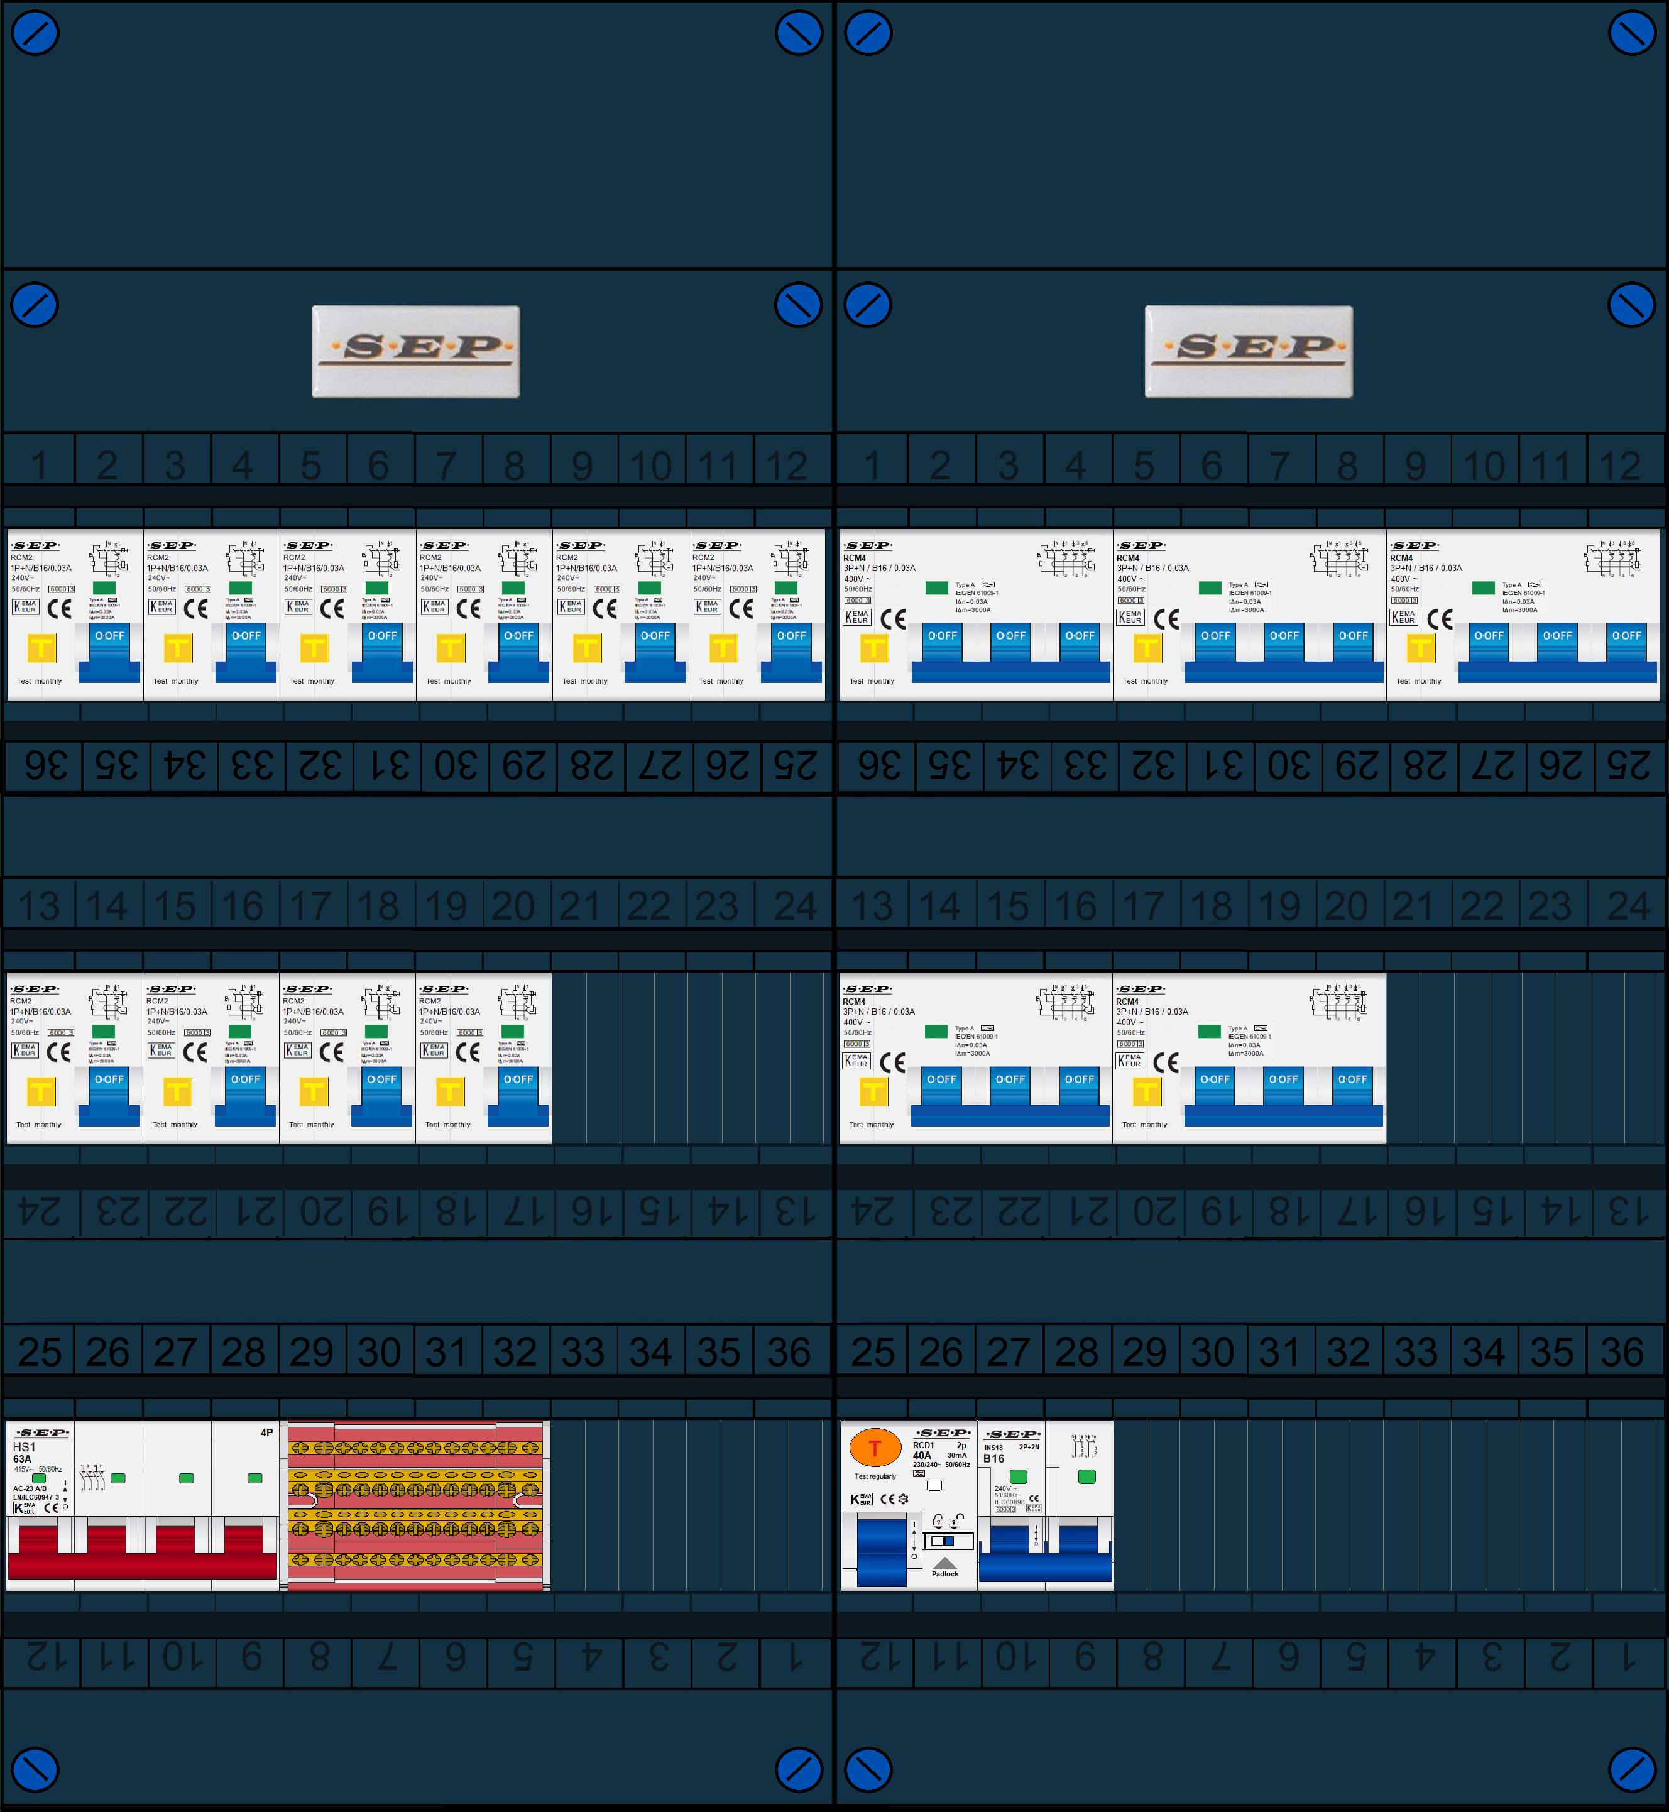This screenshot has height=1812, width=1669.
Task: Click the wiring diagram on left panel RCM2 slots 1-2
Action: coord(109,559)
